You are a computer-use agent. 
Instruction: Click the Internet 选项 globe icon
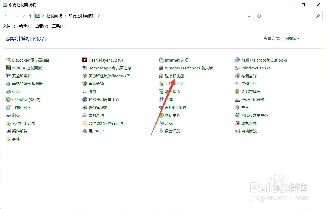pos(161,60)
